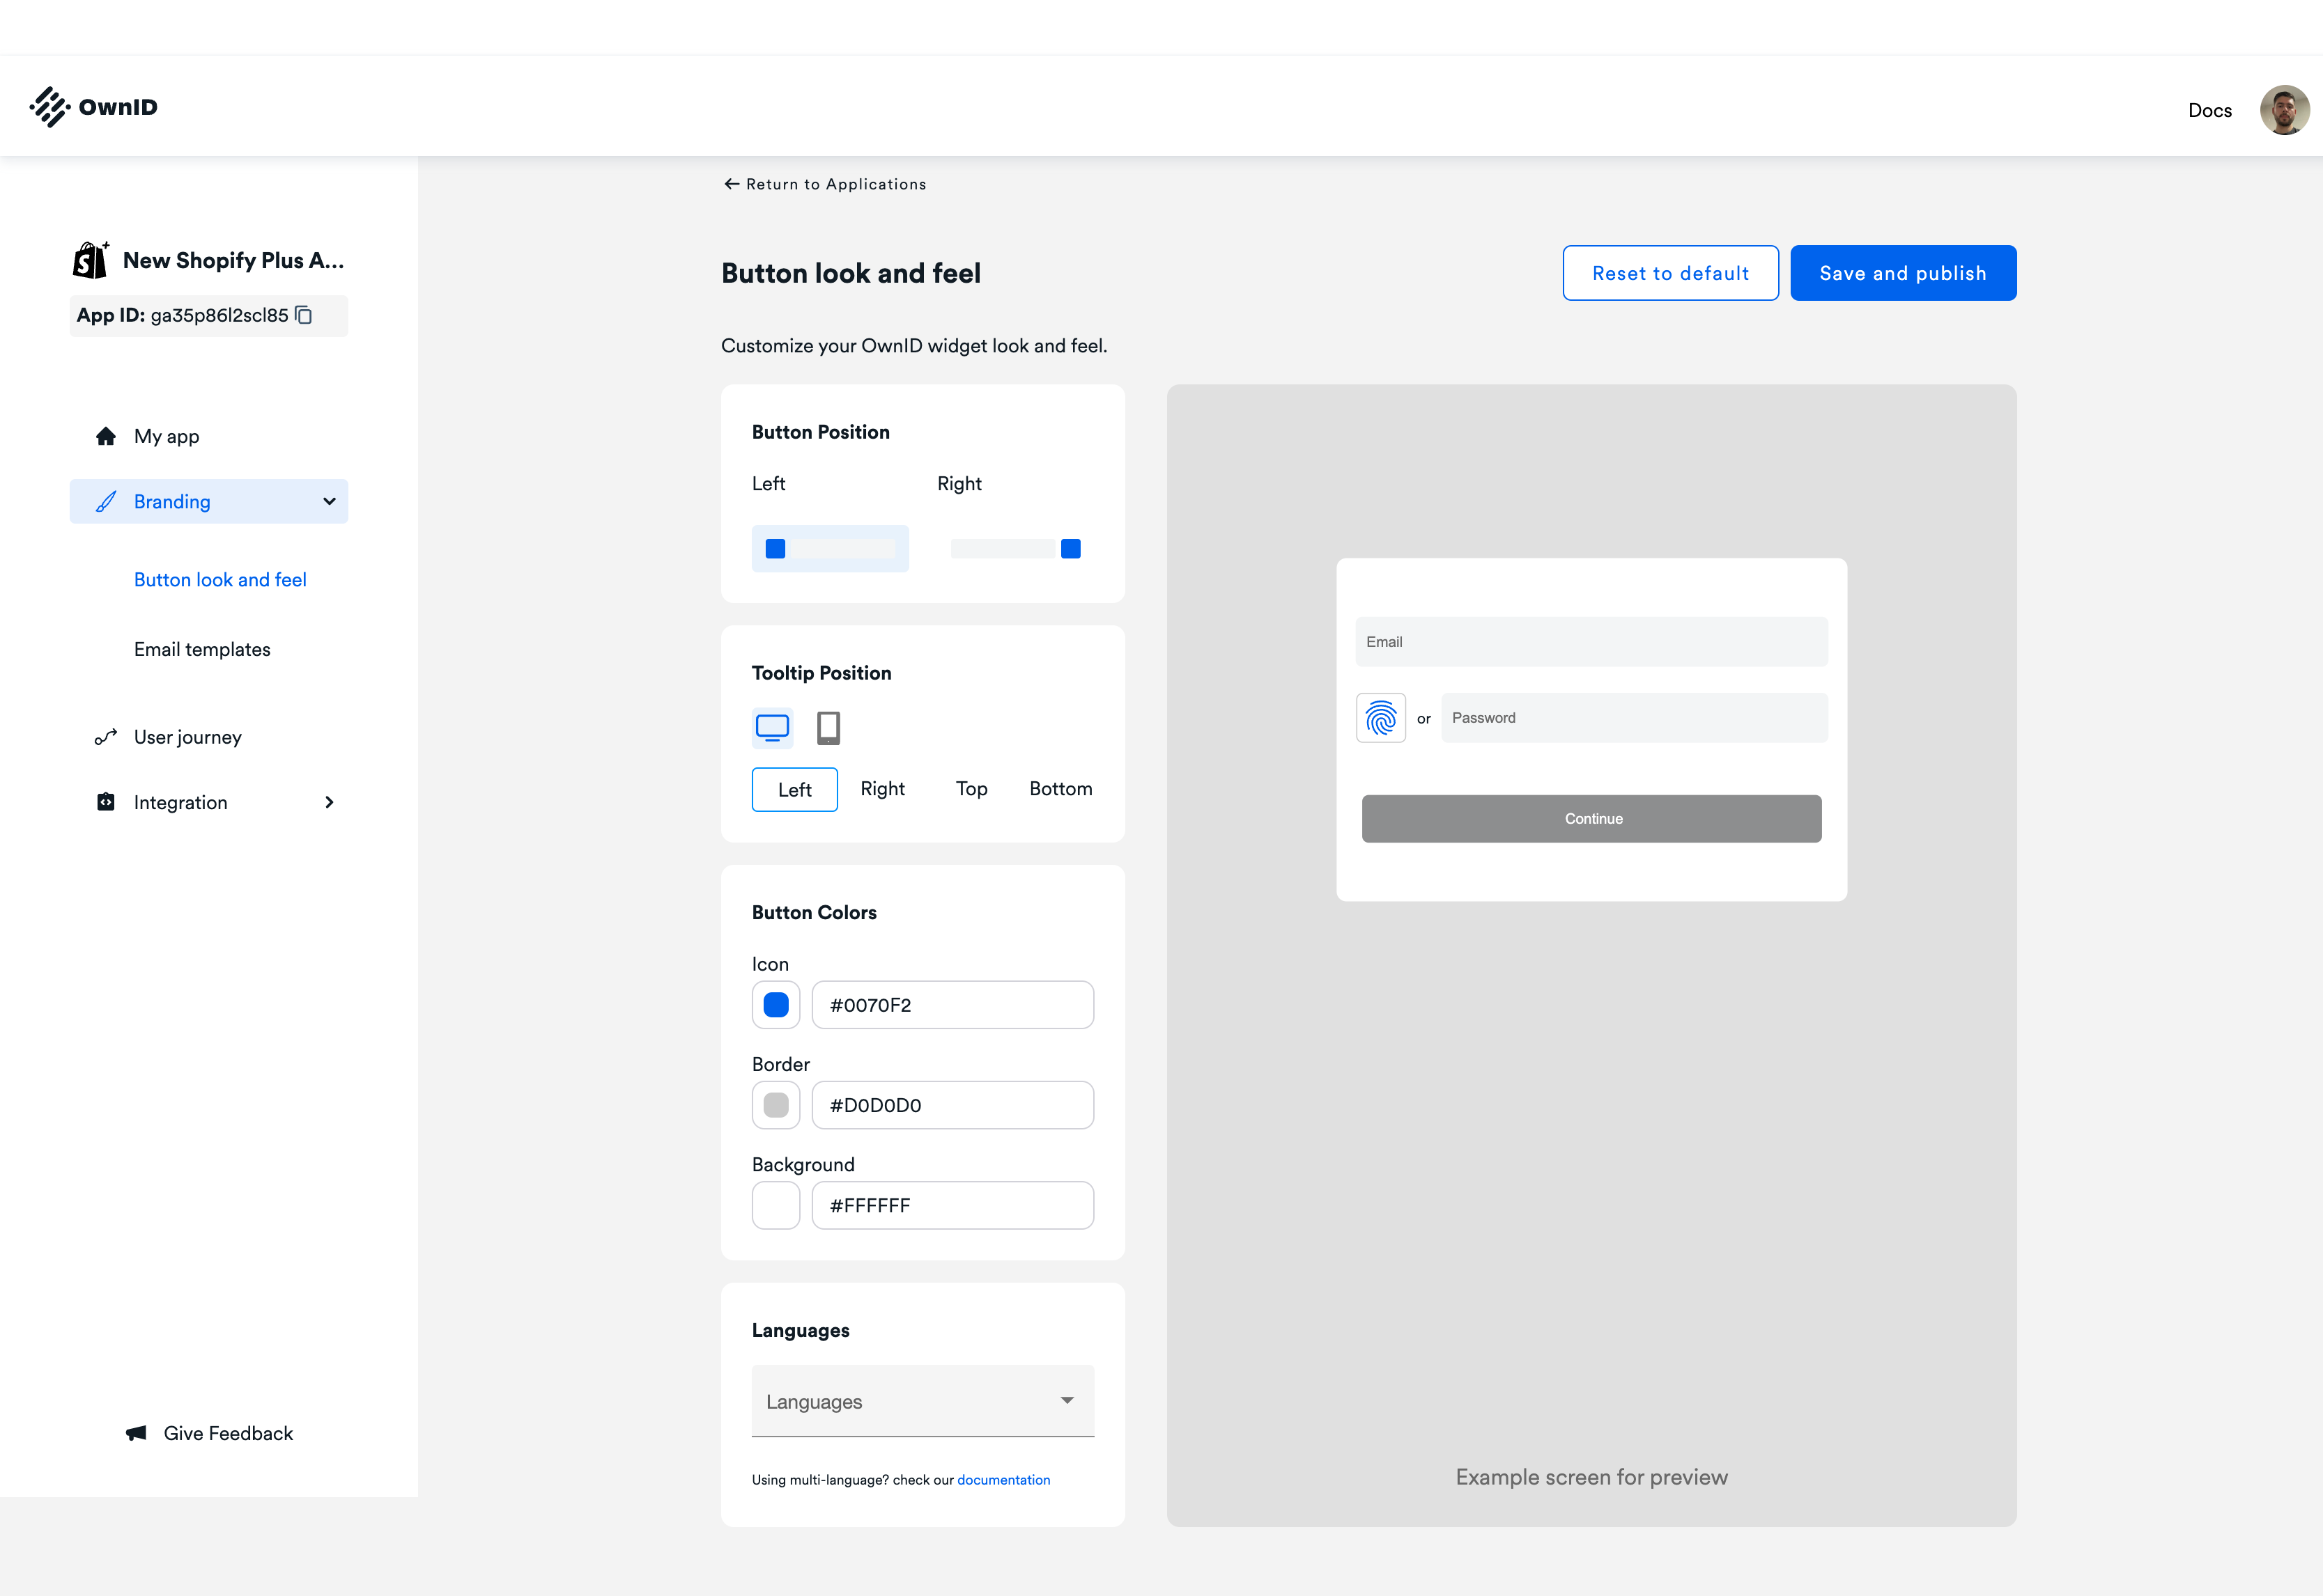The height and width of the screenshot is (1596, 2323).
Task: Select mobile tooltip preview icon
Action: (828, 727)
